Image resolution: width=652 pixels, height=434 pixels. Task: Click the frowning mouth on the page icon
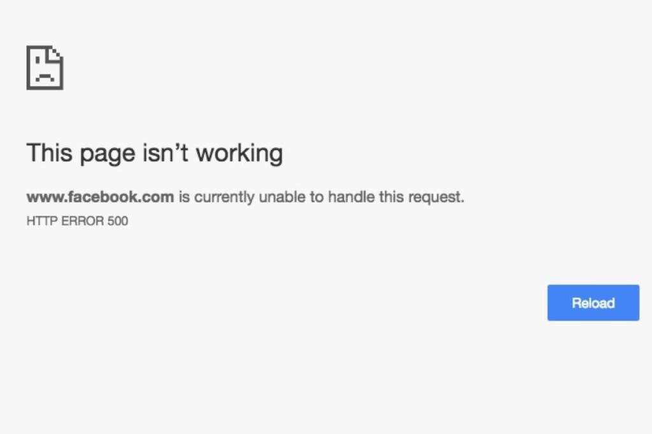point(45,77)
